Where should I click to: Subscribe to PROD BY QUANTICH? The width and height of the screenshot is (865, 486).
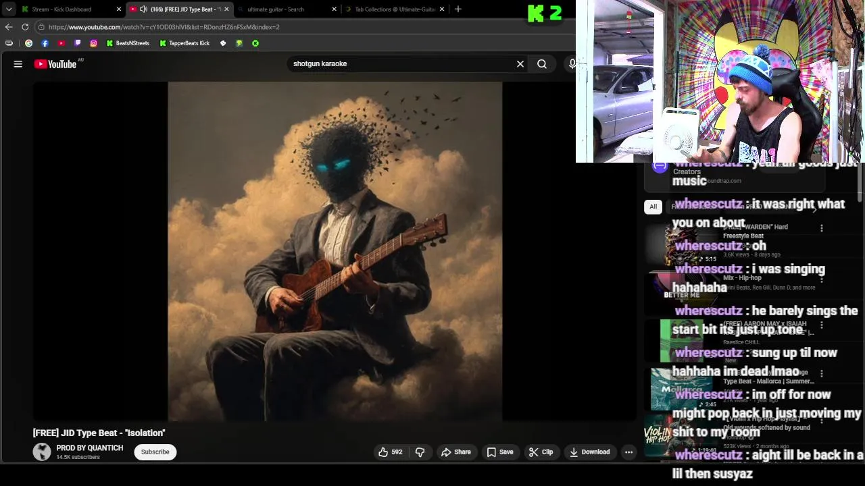tap(155, 452)
